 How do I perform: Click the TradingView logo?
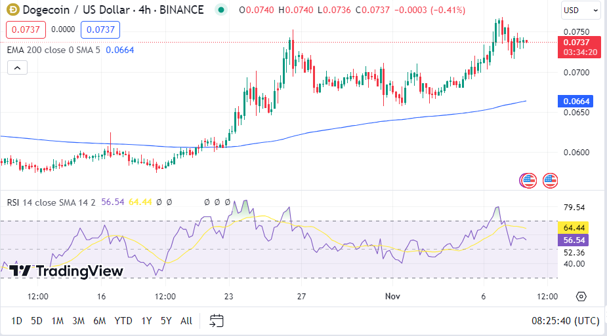point(66,271)
